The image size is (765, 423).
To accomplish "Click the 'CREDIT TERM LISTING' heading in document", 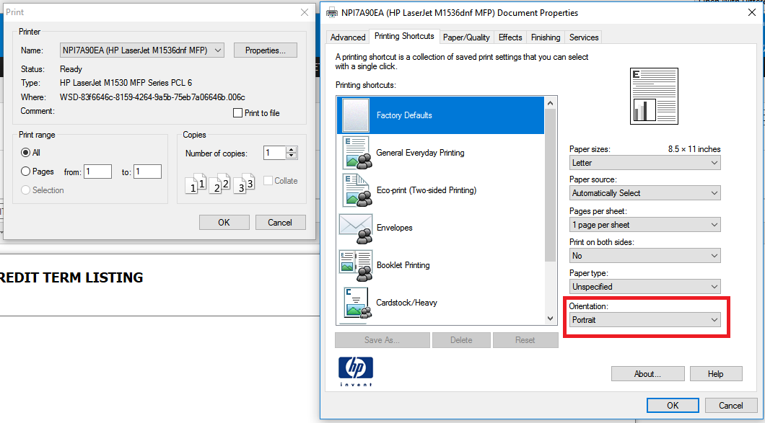I will point(71,277).
